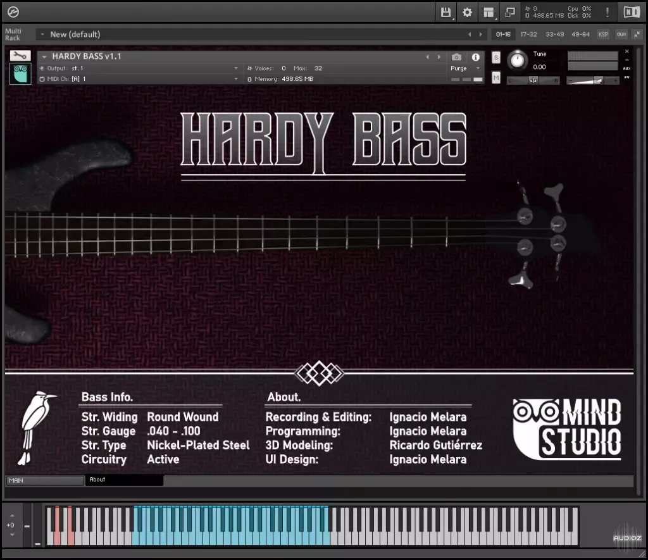Open Kontakt options with the gear icon
Viewport: 648px width, 560px height.
coord(466,12)
